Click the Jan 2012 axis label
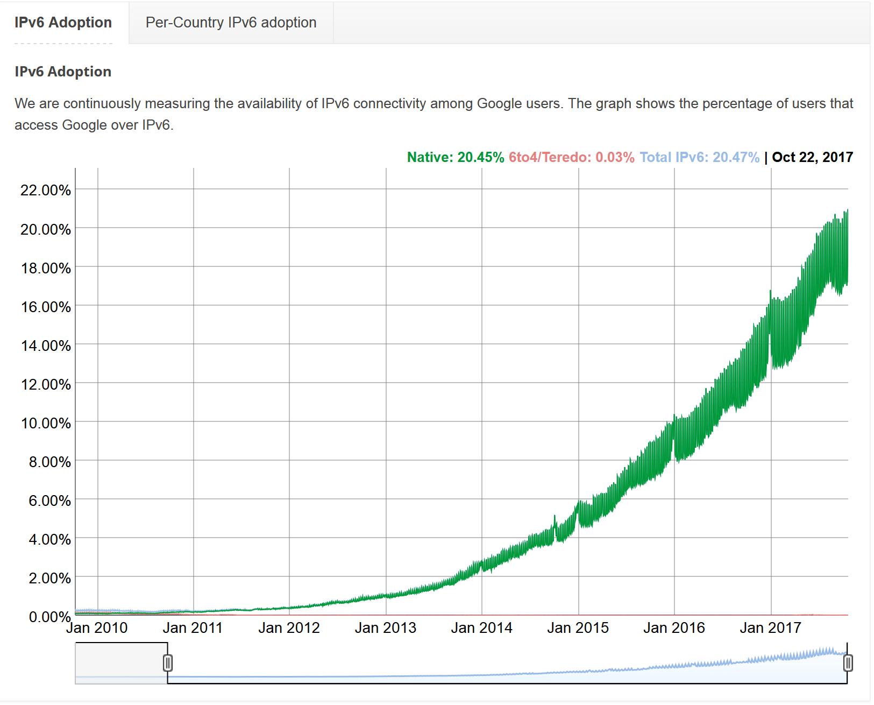874x705 pixels. 289,628
